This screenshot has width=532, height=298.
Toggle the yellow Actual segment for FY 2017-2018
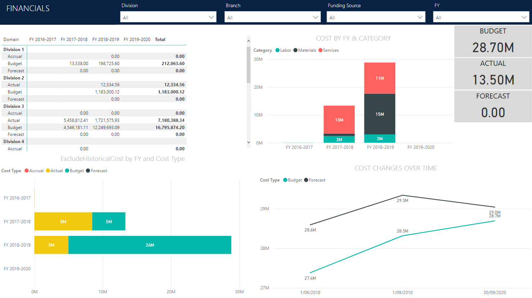pyautogui.click(x=63, y=221)
